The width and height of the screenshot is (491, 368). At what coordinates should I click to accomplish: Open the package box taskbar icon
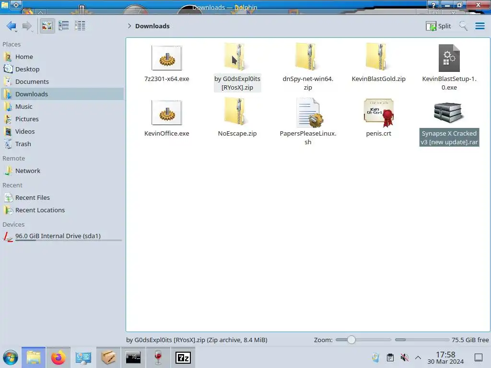tap(108, 357)
